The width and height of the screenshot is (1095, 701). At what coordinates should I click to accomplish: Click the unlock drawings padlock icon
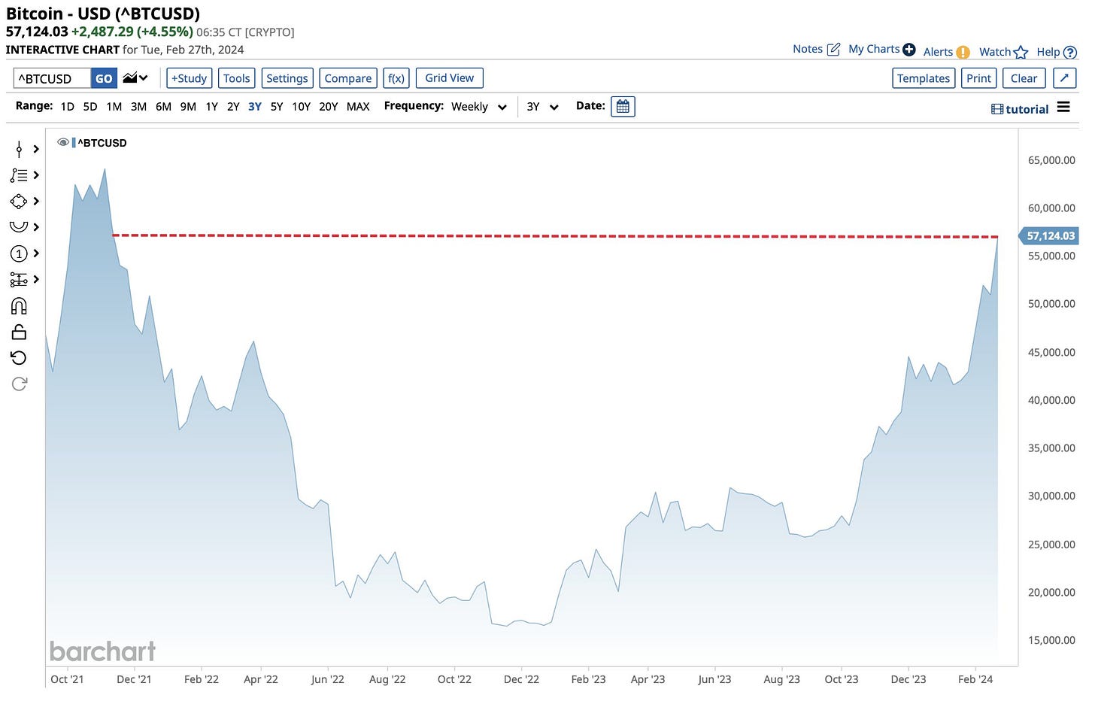(19, 332)
